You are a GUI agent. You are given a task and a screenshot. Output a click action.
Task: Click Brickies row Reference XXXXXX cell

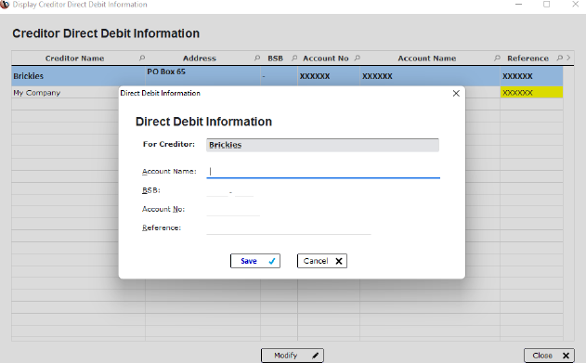[531, 76]
